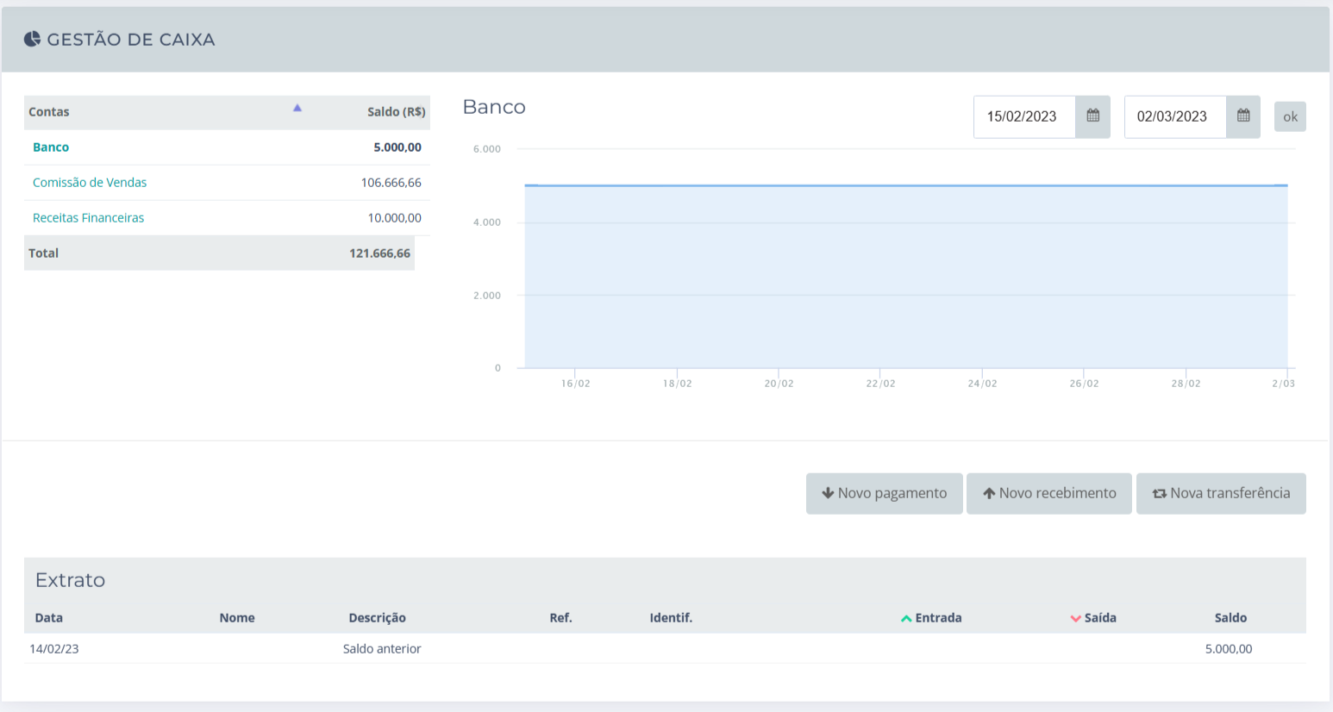Sort accounts by Contas column header
Screen dimensions: 1333x712
(x=49, y=112)
